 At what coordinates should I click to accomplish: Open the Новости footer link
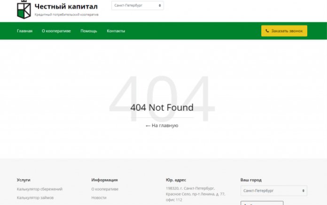[99, 197]
